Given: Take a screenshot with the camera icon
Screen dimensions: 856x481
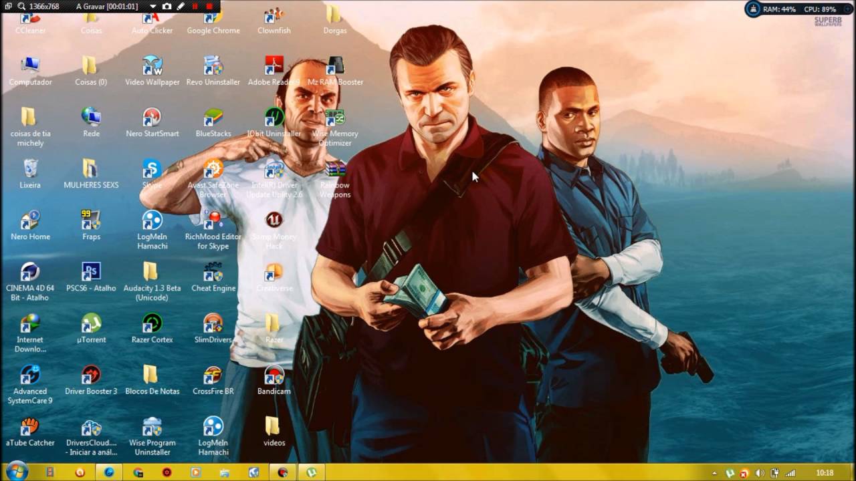Looking at the screenshot, I should click(x=167, y=6).
